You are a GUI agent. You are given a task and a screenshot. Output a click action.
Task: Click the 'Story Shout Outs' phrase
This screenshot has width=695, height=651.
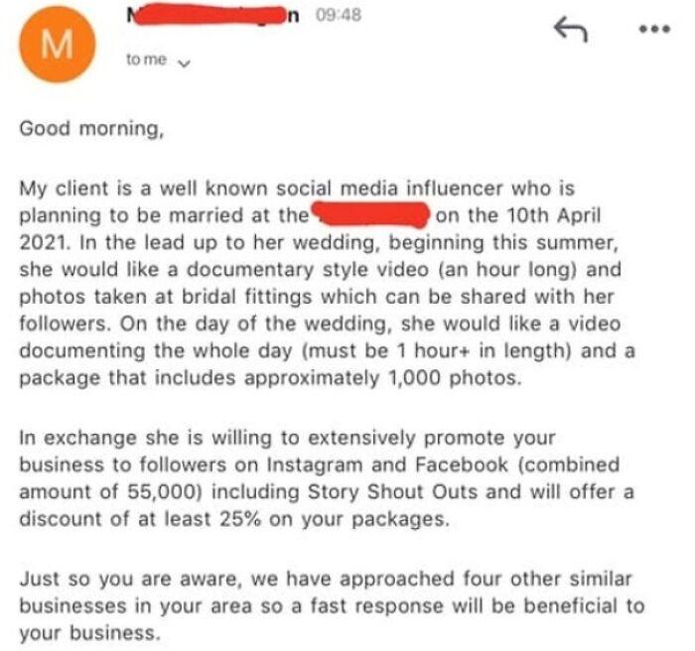pyautogui.click(x=392, y=492)
